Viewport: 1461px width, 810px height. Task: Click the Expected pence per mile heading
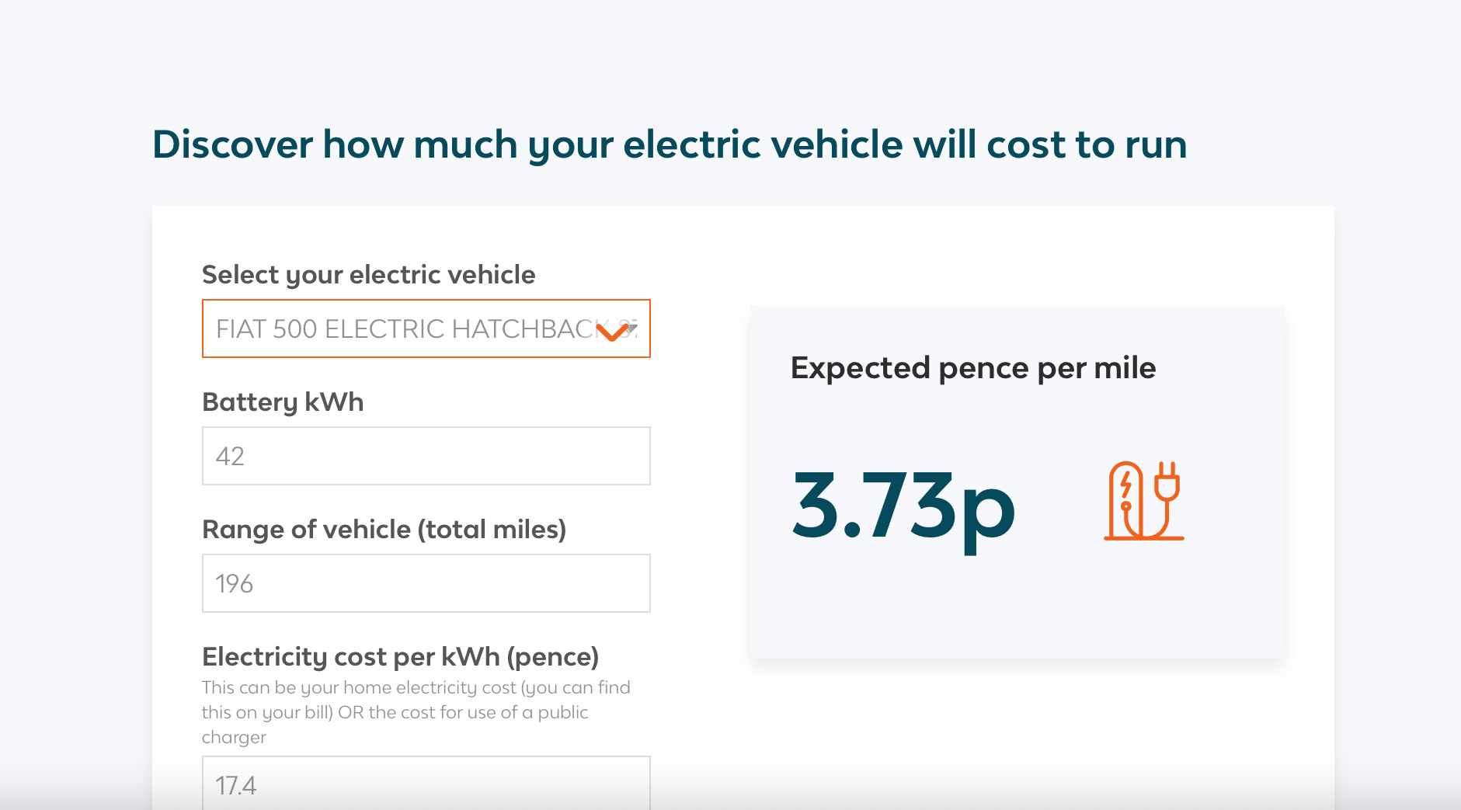pyautogui.click(x=973, y=368)
